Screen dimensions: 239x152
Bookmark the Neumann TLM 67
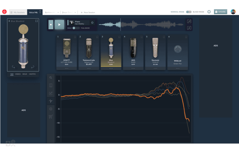[x=164, y=37]
